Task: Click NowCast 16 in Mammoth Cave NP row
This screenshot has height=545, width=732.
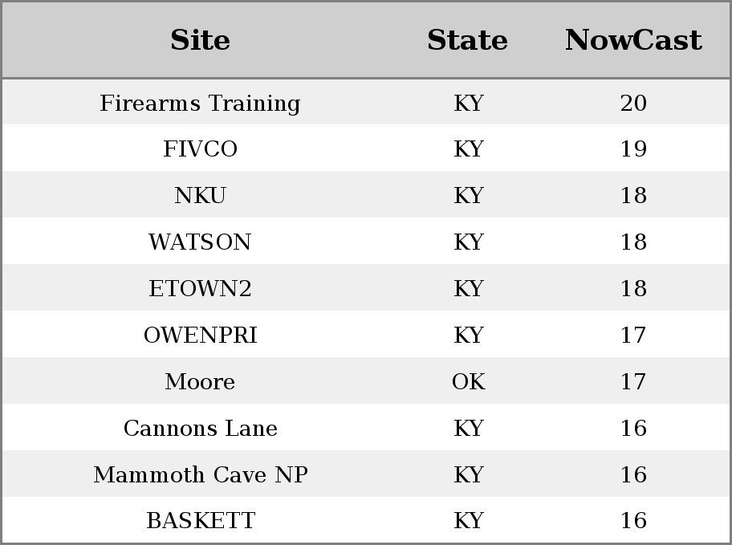Action: [x=633, y=474]
